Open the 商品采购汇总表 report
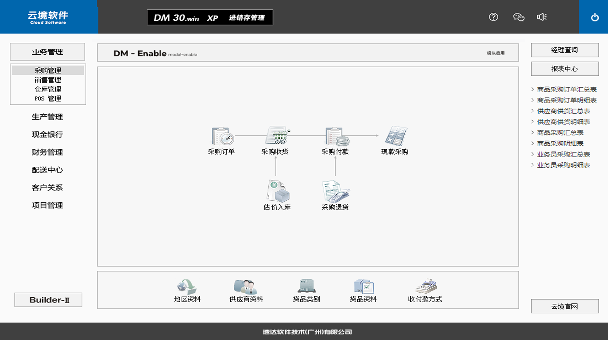This screenshot has width=608, height=340. click(560, 133)
